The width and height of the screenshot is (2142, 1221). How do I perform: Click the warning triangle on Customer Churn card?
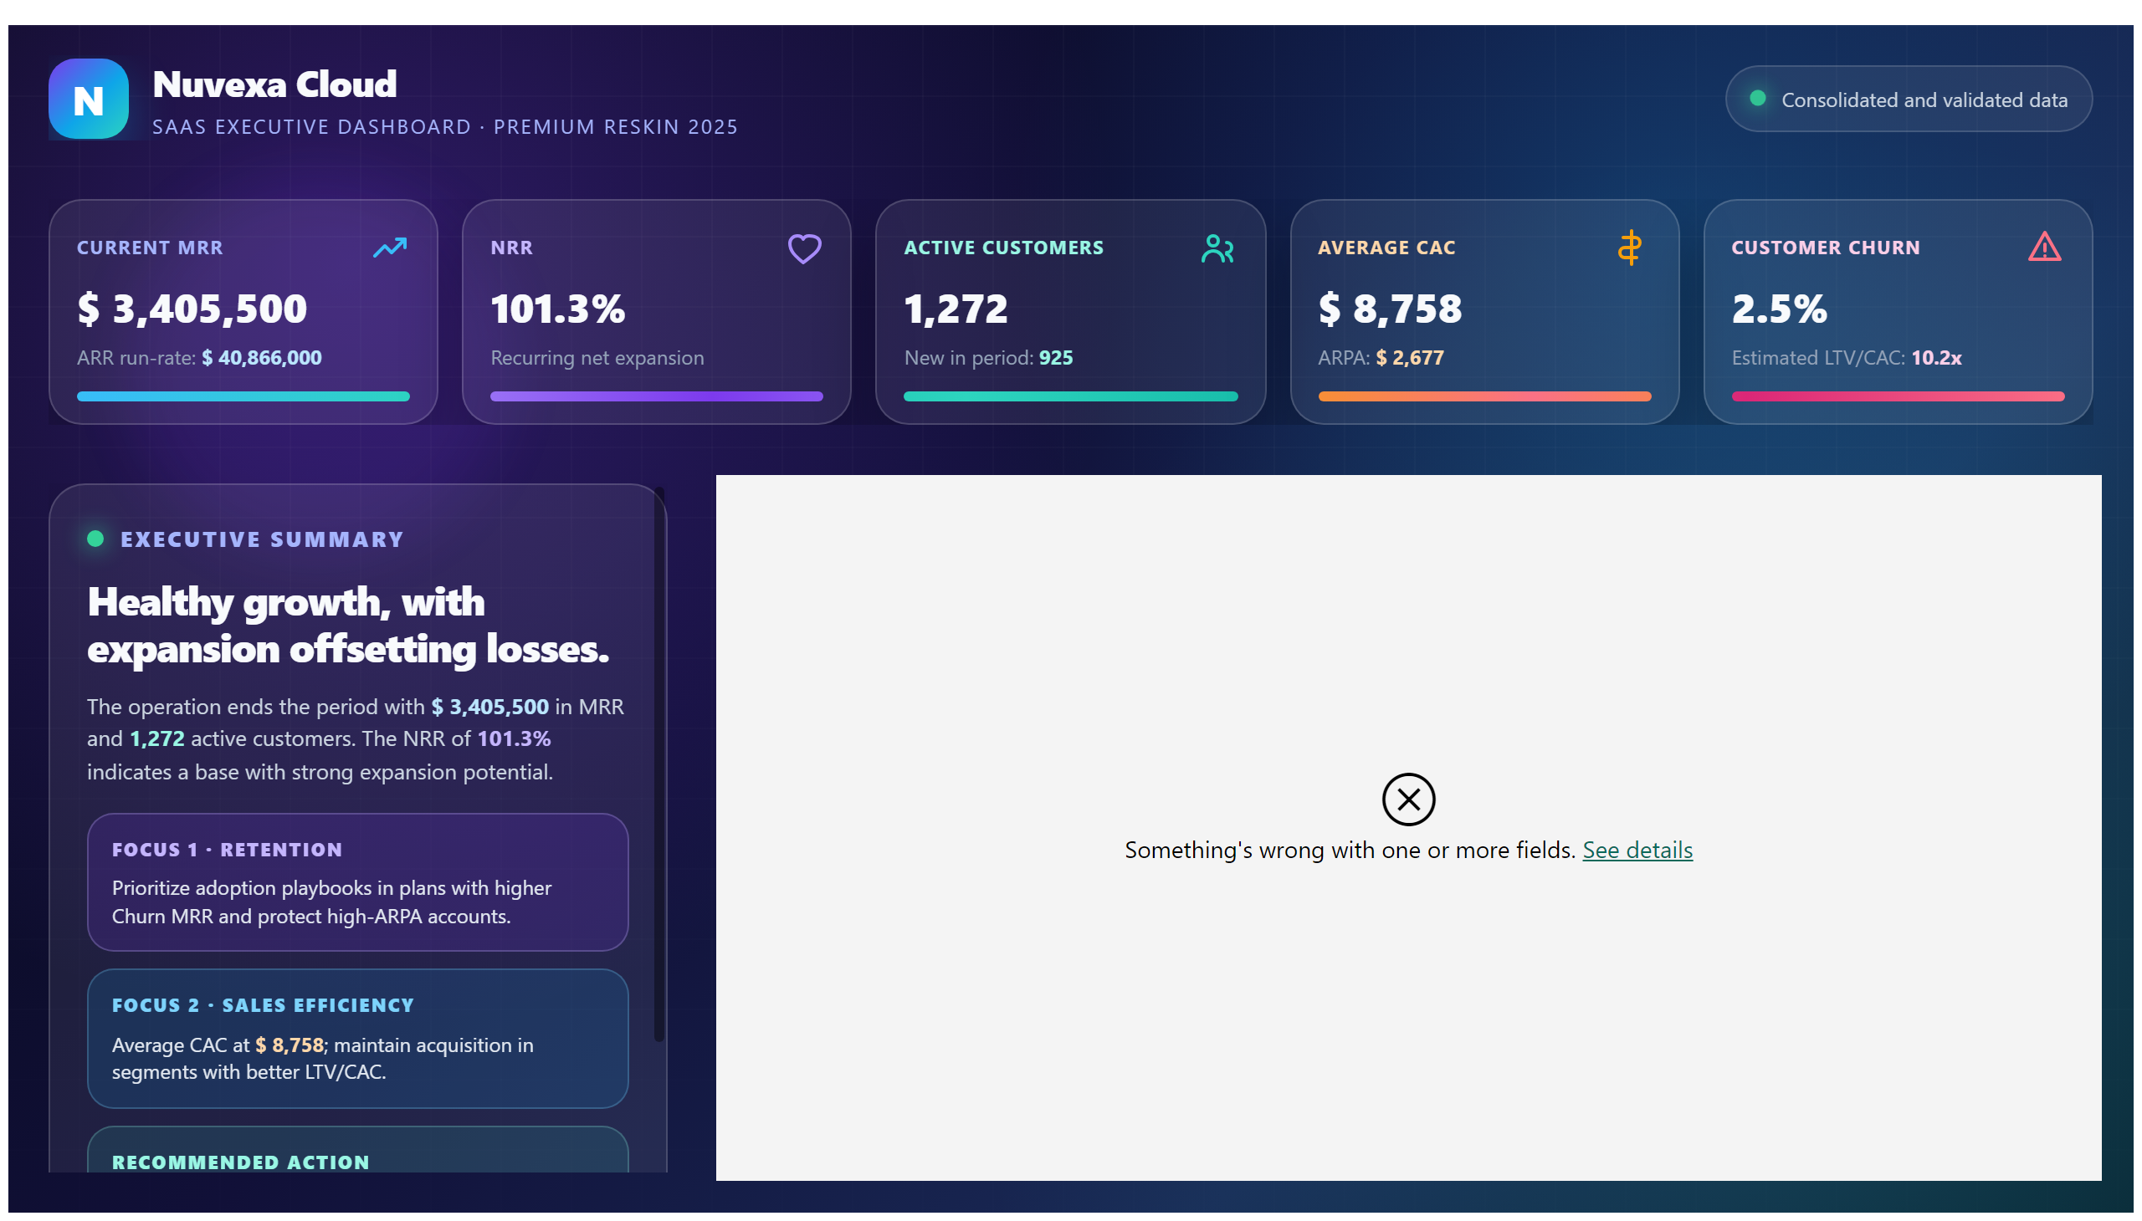click(x=2044, y=247)
